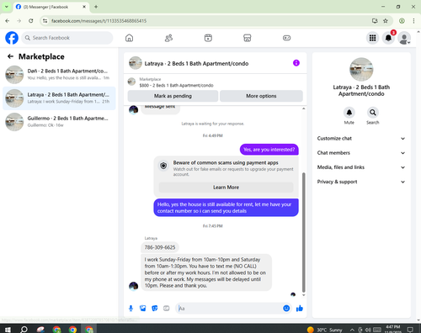Attach a photo file icon
Screen dimensions: 421x333
pos(143,309)
